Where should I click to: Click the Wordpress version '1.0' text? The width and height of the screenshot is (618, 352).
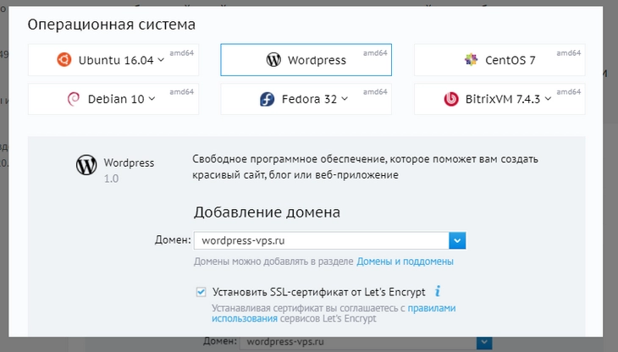click(x=111, y=179)
